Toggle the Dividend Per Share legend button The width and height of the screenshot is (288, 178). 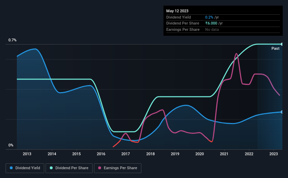click(x=69, y=168)
